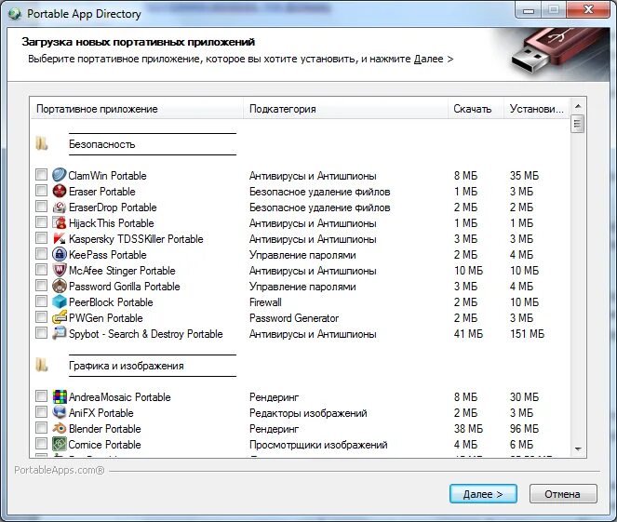Check the McAfee Stinger Portable checkbox
This screenshot has height=522, width=617.
click(41, 270)
